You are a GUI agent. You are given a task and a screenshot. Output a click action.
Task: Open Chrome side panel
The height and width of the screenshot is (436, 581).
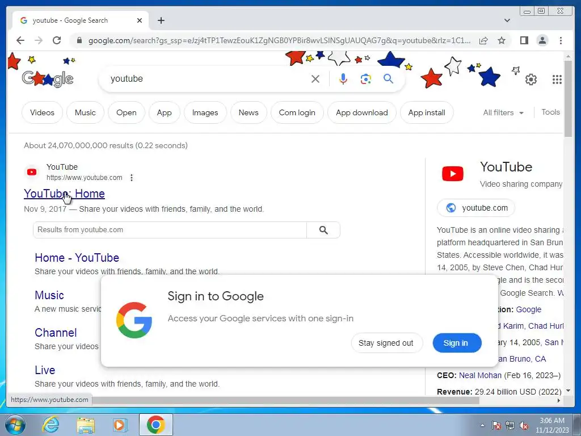click(524, 40)
